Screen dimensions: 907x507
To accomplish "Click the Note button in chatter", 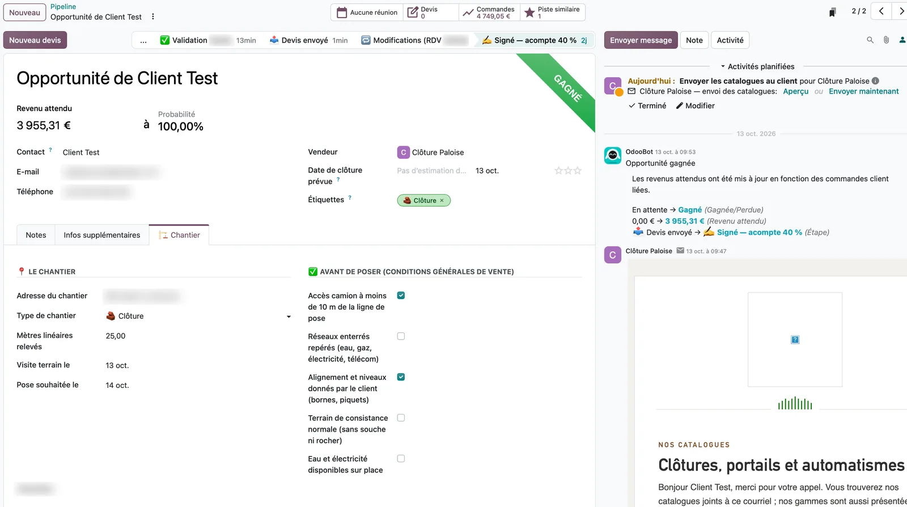I will (x=694, y=40).
